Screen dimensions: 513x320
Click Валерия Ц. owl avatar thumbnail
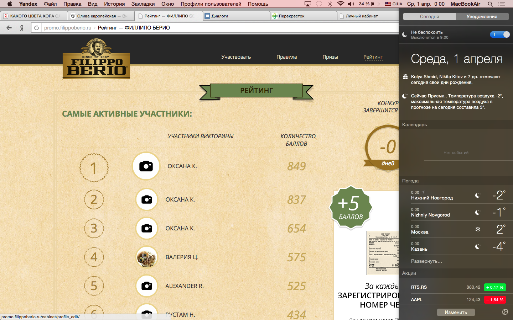pyautogui.click(x=146, y=257)
